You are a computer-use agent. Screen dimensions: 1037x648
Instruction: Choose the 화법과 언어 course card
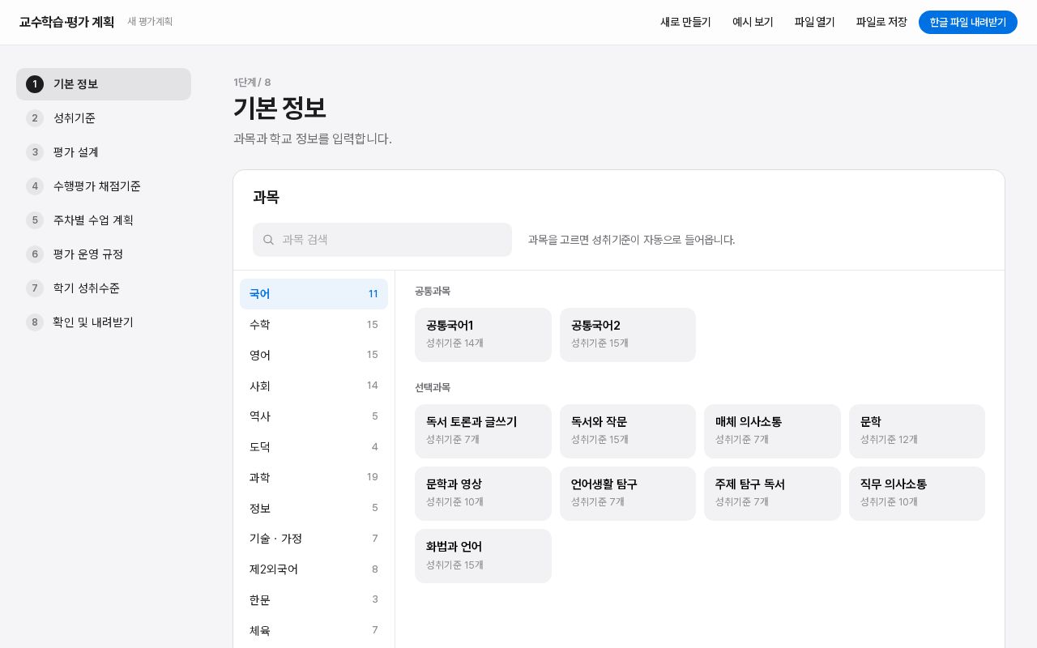tap(483, 556)
